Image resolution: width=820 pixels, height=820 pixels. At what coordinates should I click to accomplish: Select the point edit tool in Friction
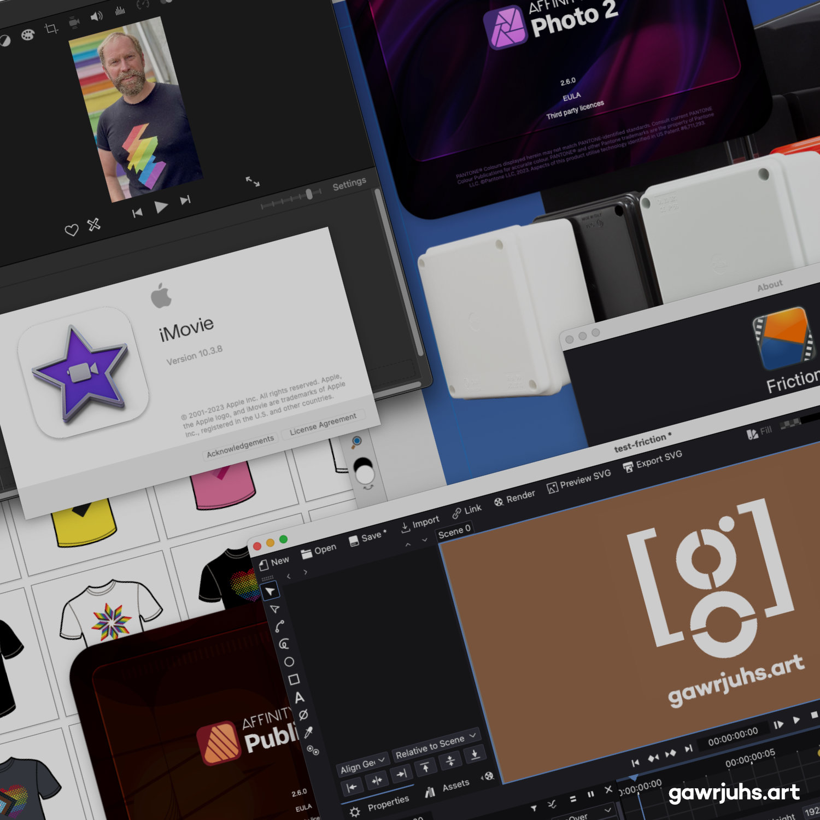coord(275,609)
